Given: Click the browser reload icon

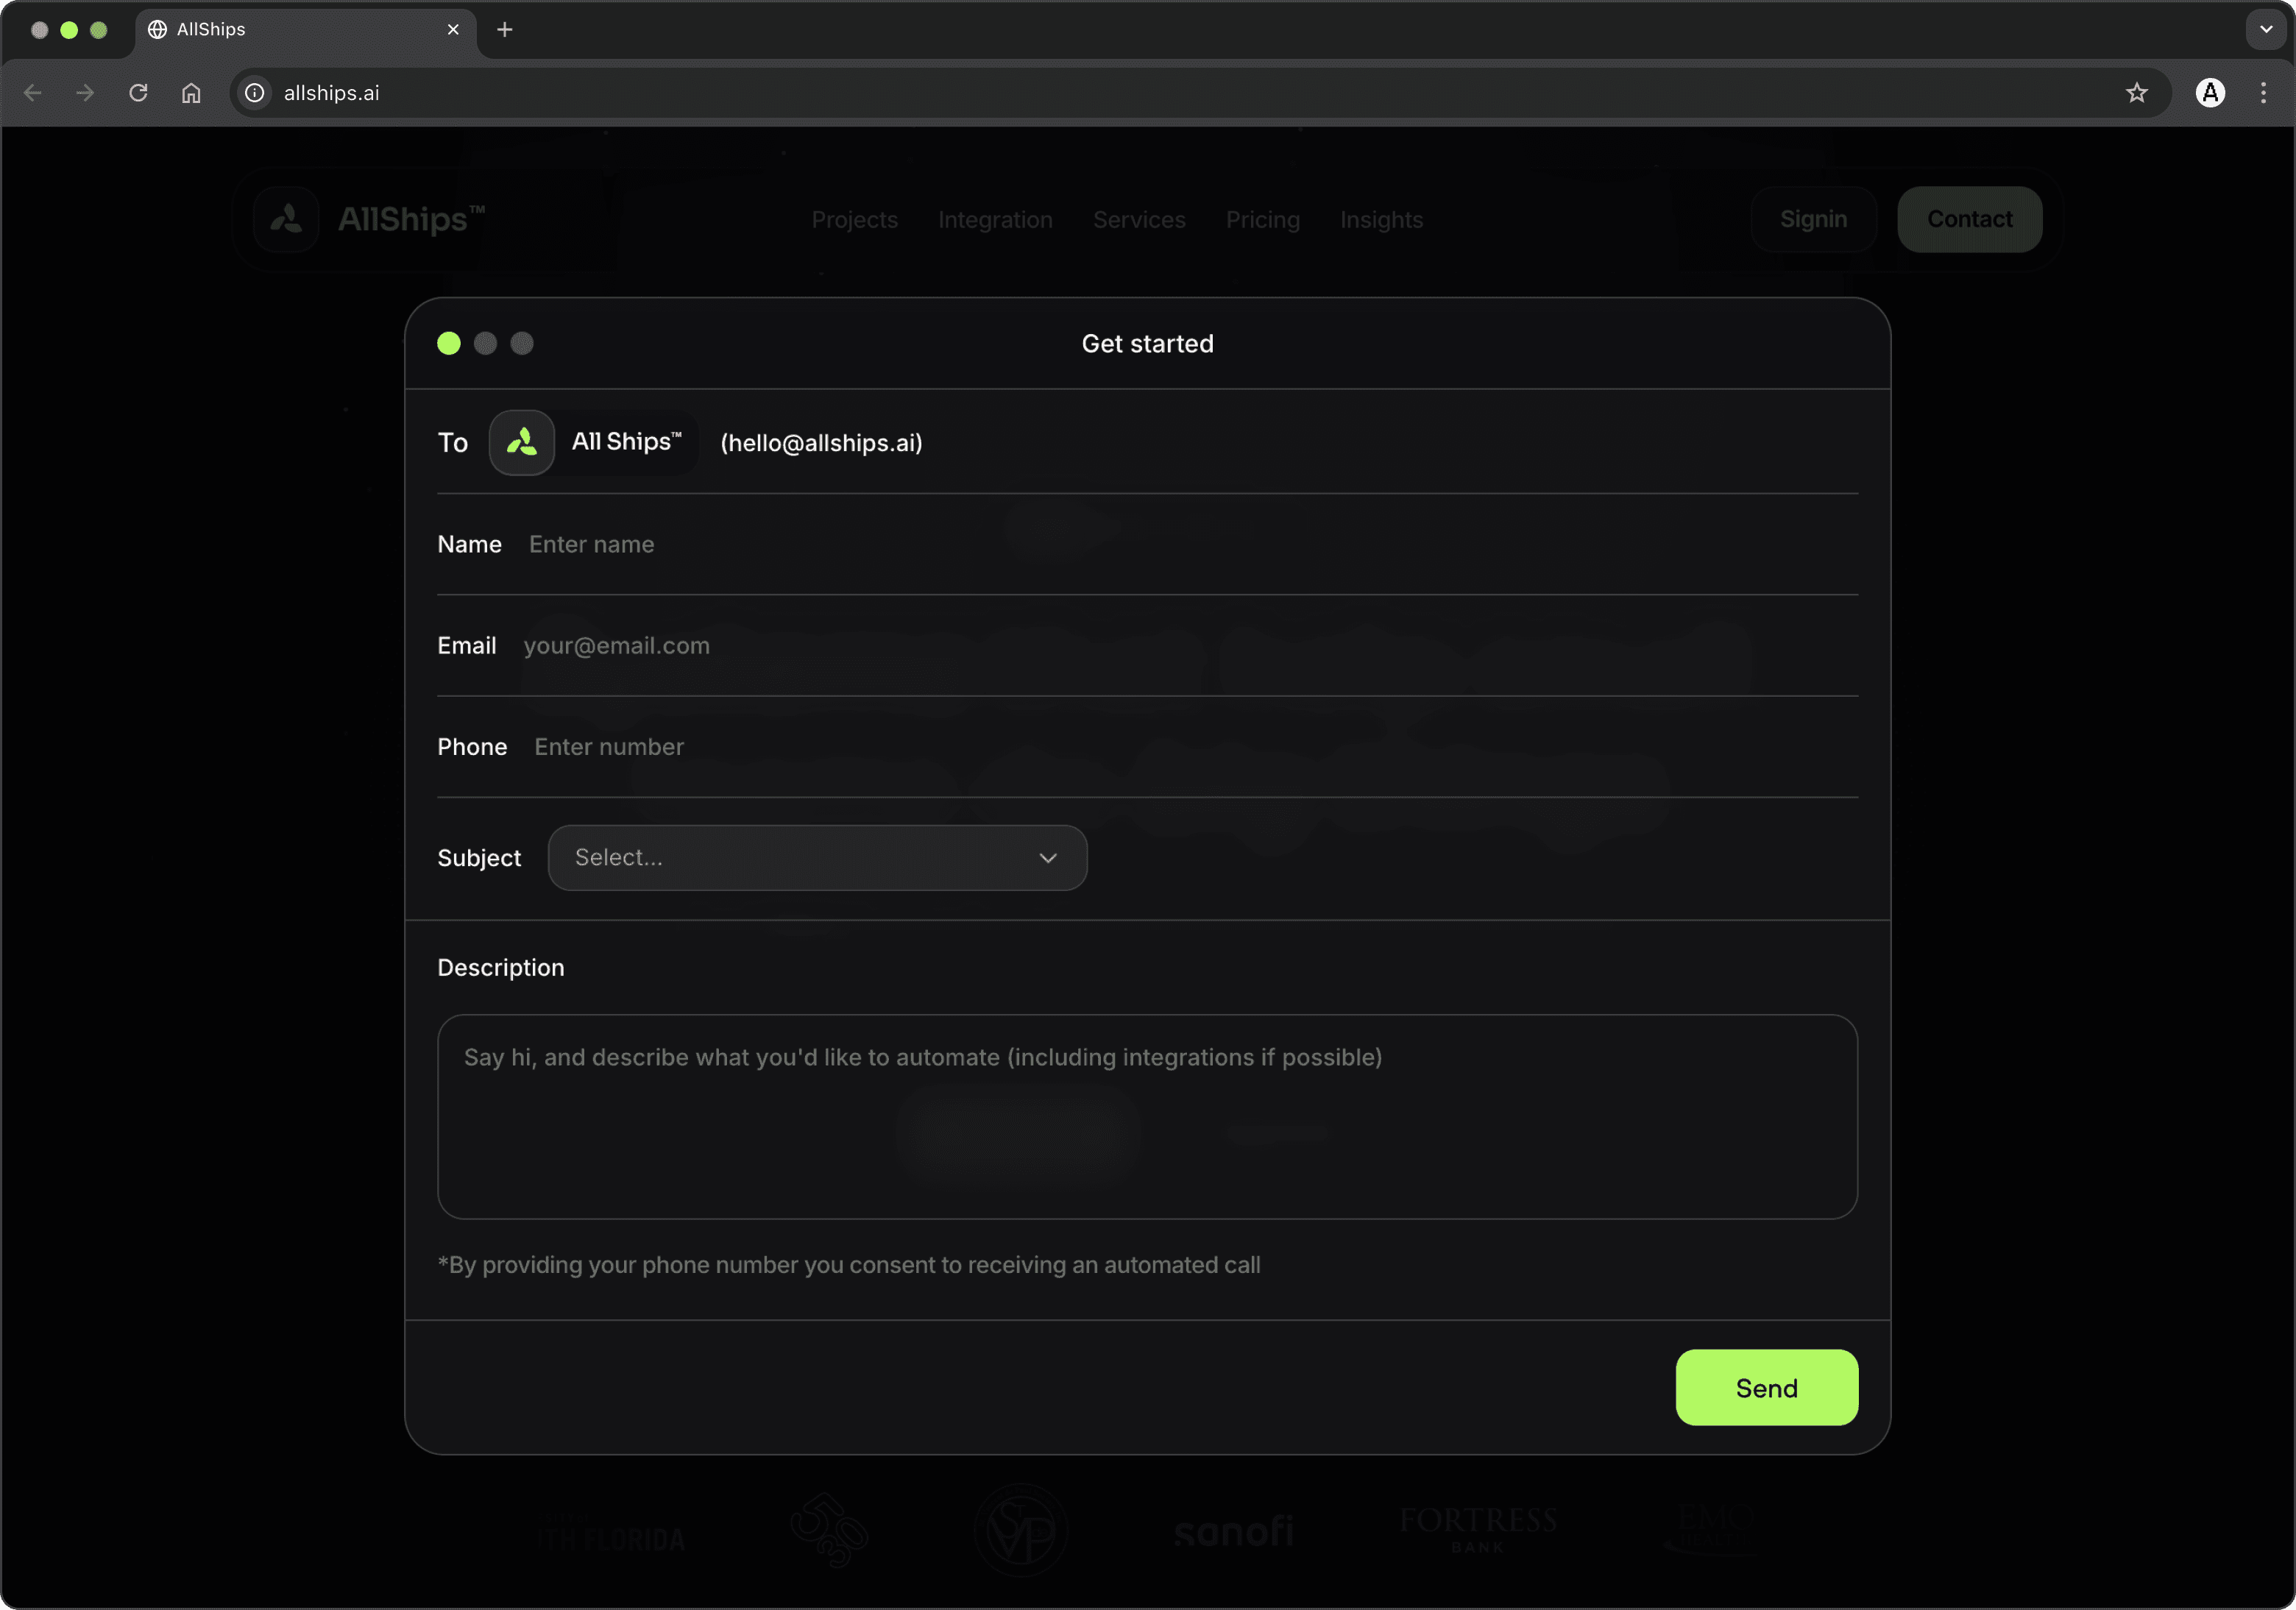Looking at the screenshot, I should tap(138, 93).
